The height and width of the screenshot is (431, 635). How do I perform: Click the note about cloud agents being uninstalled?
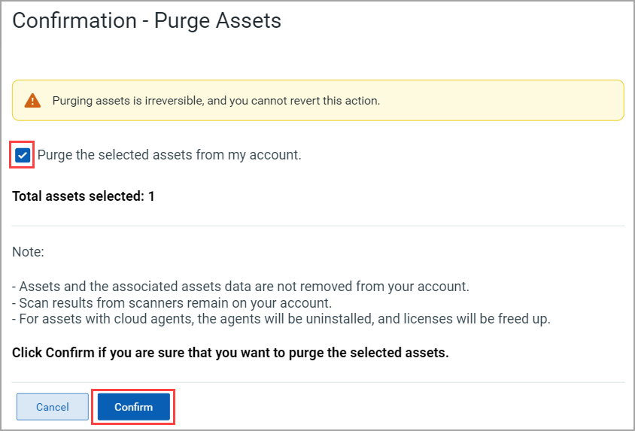click(x=281, y=319)
